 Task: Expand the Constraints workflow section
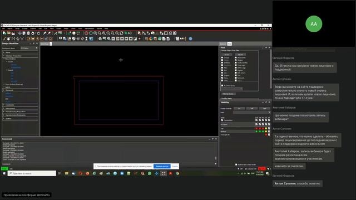pyautogui.click(x=4, y=105)
